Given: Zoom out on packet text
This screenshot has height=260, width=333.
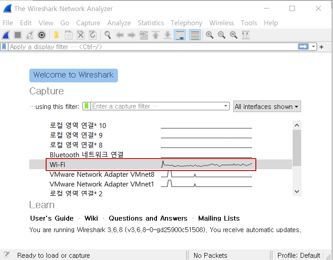Looking at the screenshot, I should (222, 35).
